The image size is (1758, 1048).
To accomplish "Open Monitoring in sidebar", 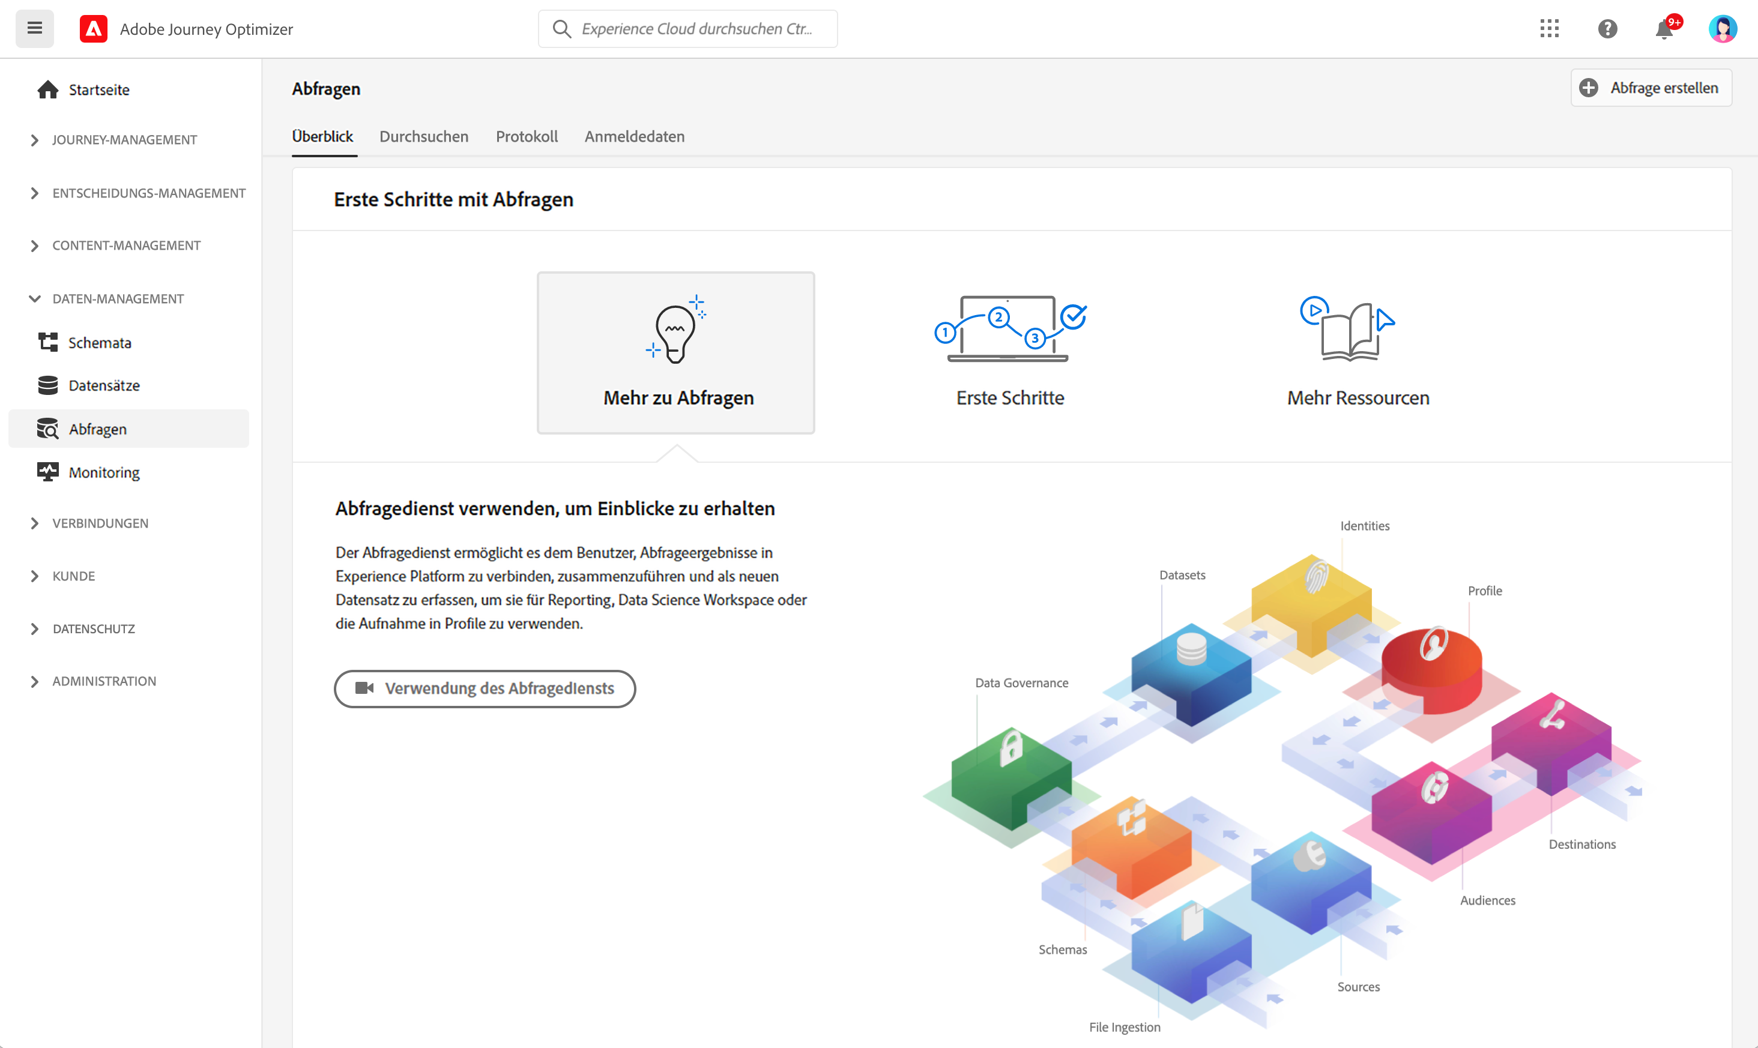I will (x=104, y=472).
